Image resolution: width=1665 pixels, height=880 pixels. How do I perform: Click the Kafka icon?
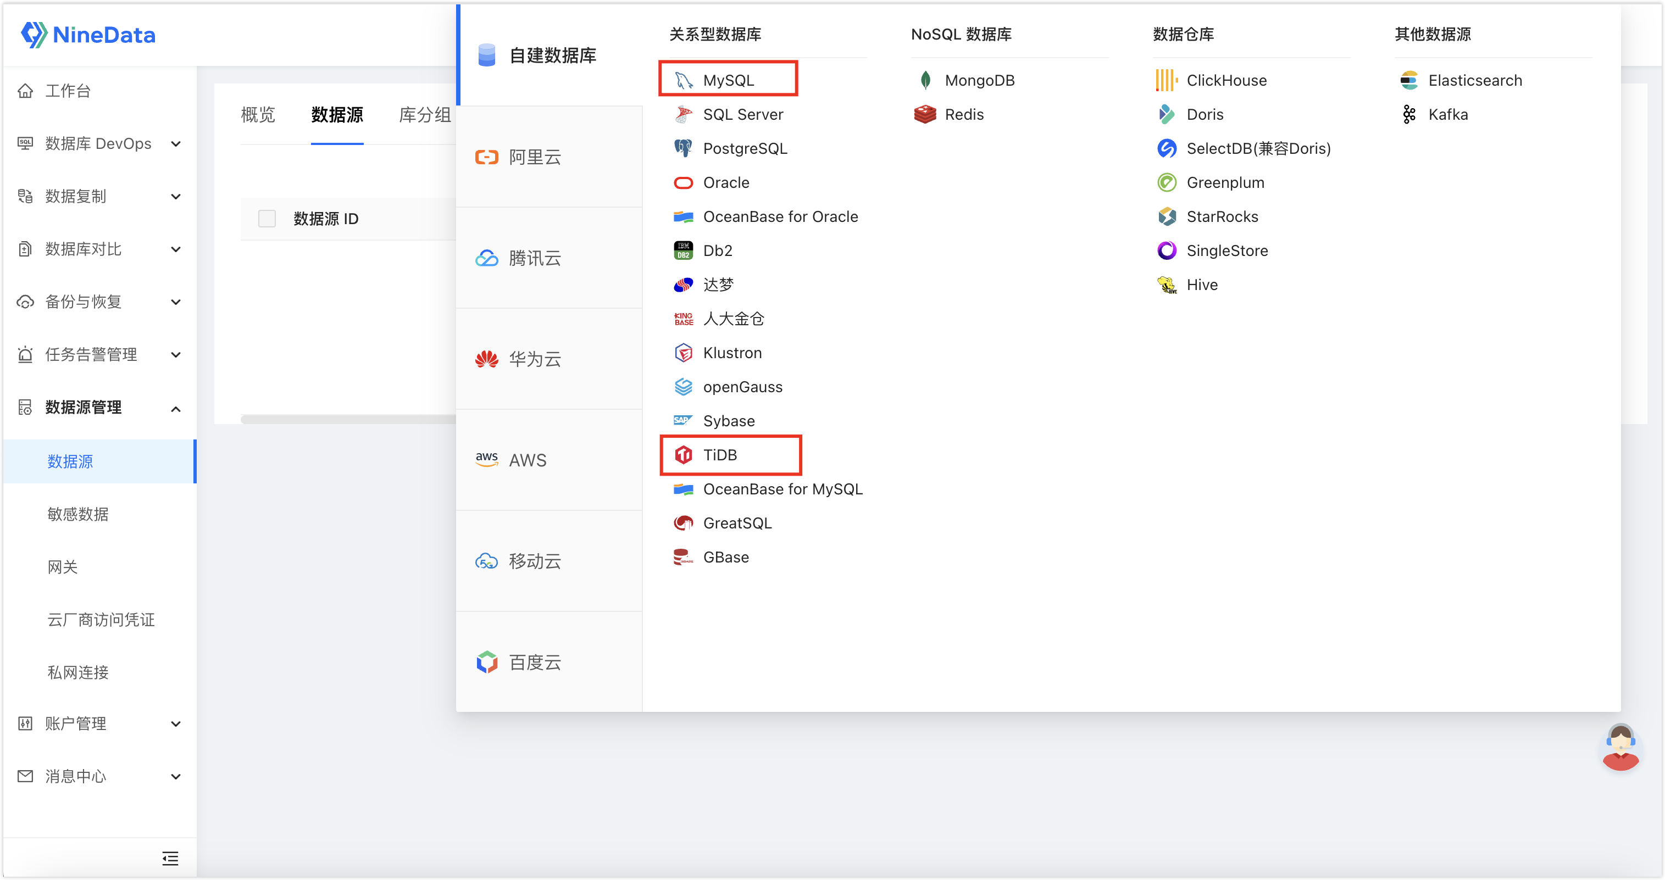1408,114
